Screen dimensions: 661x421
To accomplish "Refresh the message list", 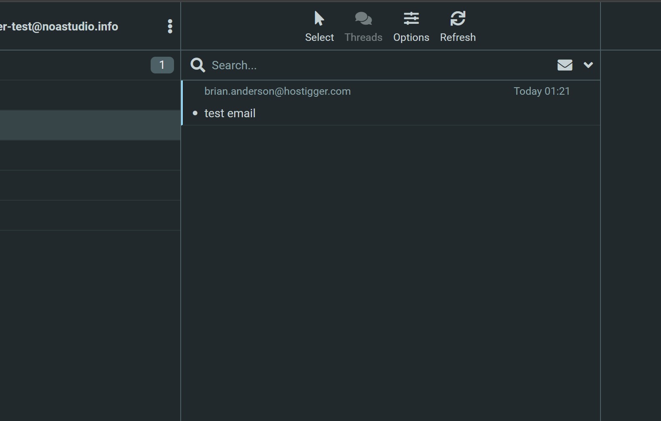I will pos(458,27).
